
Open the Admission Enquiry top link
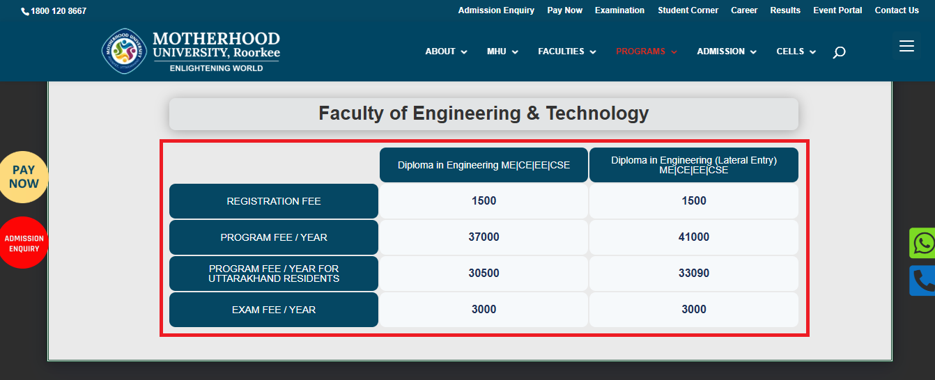tap(496, 10)
